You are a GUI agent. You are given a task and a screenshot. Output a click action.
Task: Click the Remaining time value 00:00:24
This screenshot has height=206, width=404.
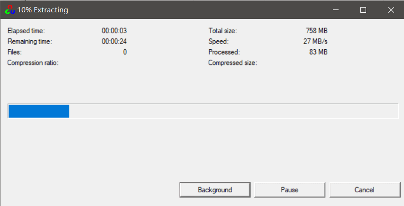pos(114,42)
